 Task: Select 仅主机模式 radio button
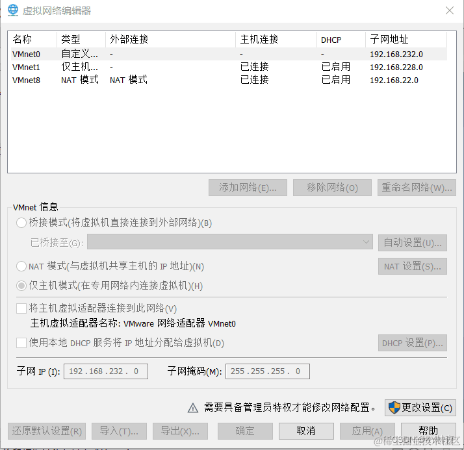coord(21,286)
